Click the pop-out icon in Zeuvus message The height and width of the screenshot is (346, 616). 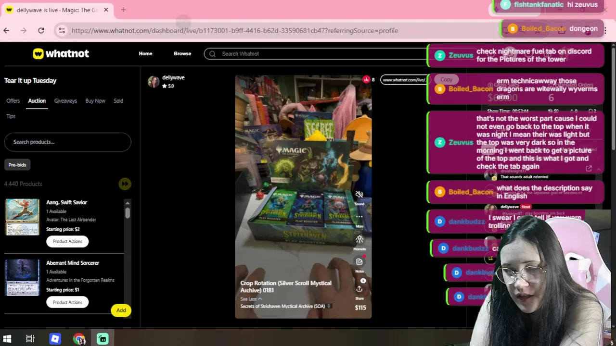(x=589, y=168)
